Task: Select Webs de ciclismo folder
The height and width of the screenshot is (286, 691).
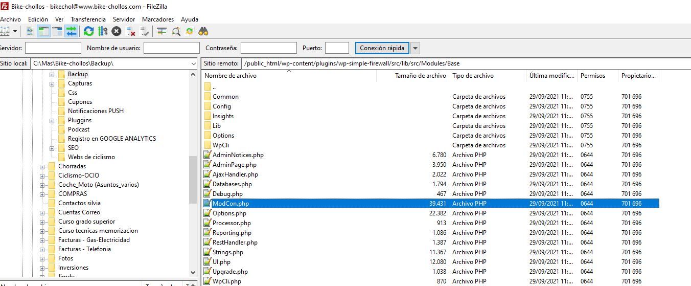Action: pyautogui.click(x=91, y=157)
